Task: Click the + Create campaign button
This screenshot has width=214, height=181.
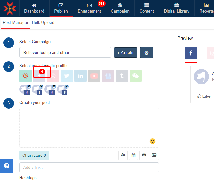Action: click(126, 53)
